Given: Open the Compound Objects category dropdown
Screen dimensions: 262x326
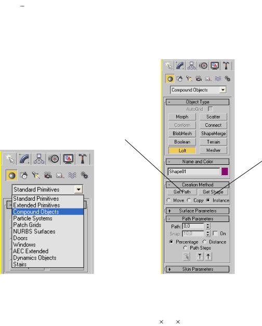Looking at the screenshot, I should 198,90.
